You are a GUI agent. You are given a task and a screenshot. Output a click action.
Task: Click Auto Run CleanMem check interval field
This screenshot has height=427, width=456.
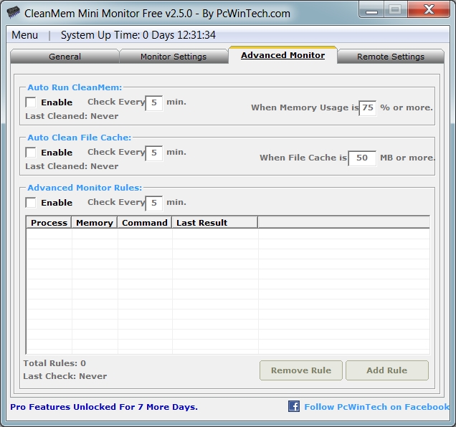pos(154,103)
